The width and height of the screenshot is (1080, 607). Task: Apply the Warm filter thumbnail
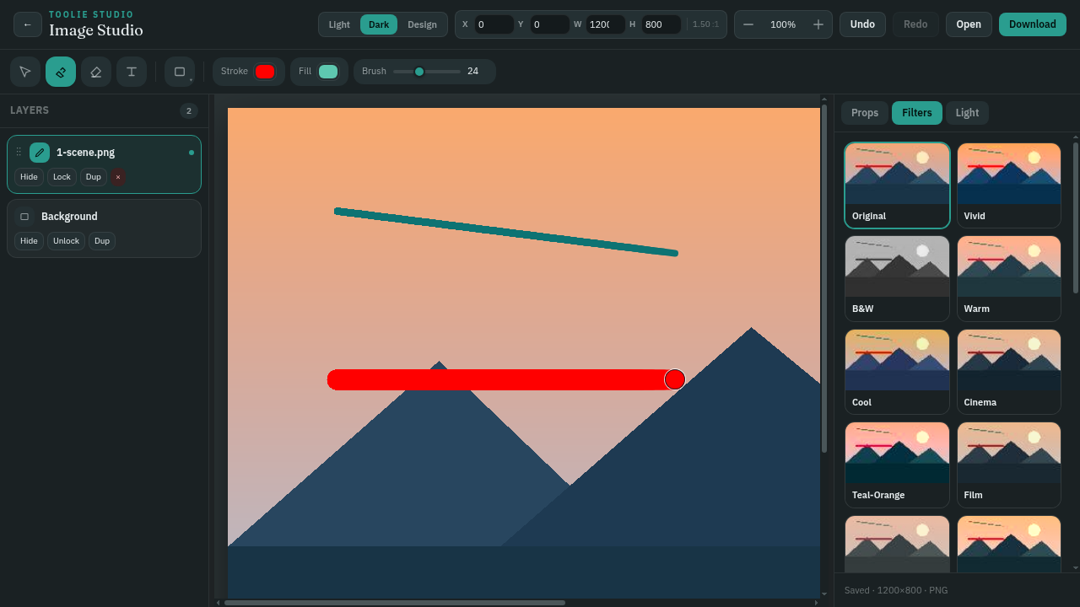[1009, 278]
